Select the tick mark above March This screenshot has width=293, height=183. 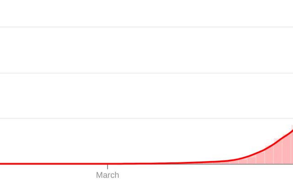108,167
